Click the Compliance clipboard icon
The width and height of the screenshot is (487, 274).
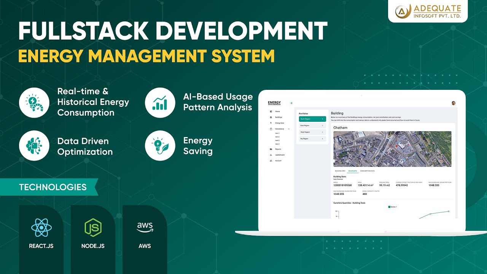pos(271,129)
